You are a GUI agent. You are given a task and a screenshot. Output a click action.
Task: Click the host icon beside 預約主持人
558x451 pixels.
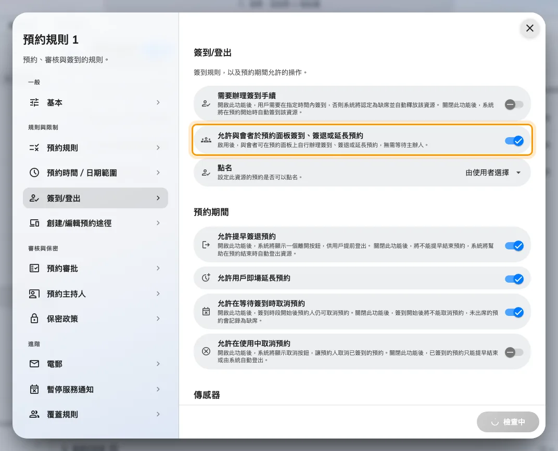point(34,294)
